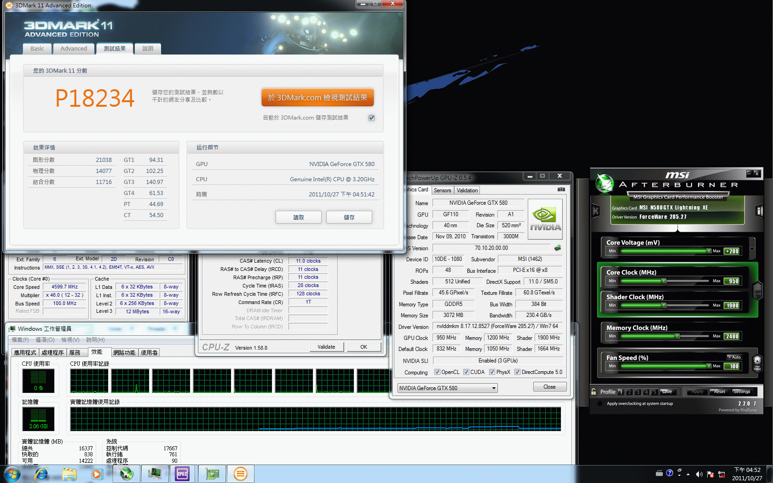Click the Core Clock slider handle
Screen dimensions: 773x483
tap(663, 281)
